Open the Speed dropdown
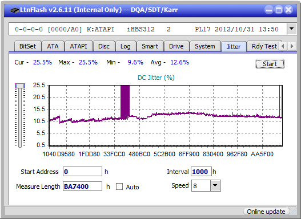301x219 pixels. [x=215, y=185]
